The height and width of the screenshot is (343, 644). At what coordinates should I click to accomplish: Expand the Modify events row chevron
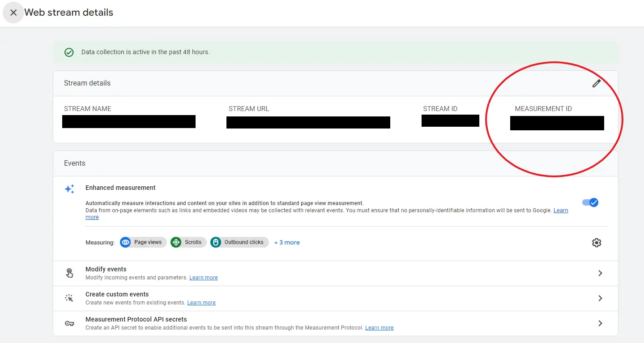[x=600, y=273]
